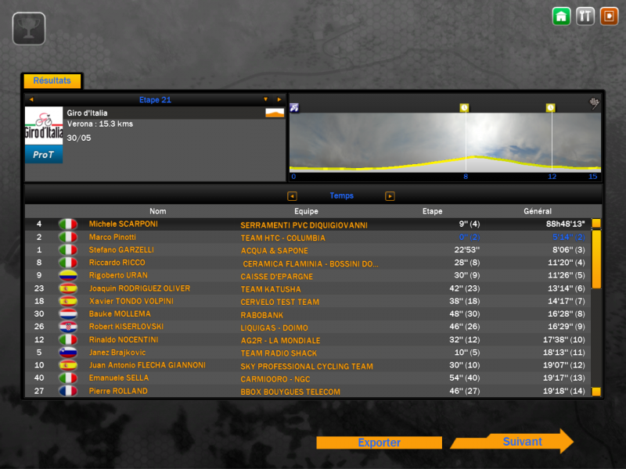Select rider Bauke MOLLEMA
This screenshot has height=469, width=626.
pyautogui.click(x=120, y=314)
